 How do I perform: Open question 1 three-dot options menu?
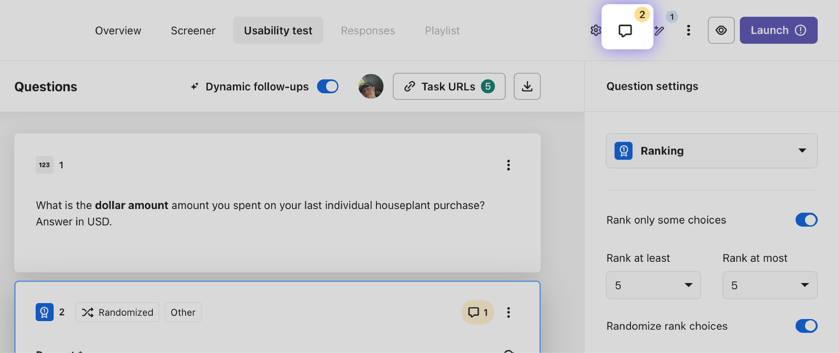tap(508, 165)
